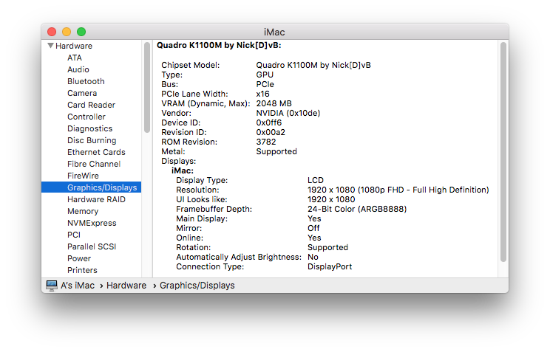Select Camera in the sidebar
Screen dimensions: 550x352
coord(82,93)
